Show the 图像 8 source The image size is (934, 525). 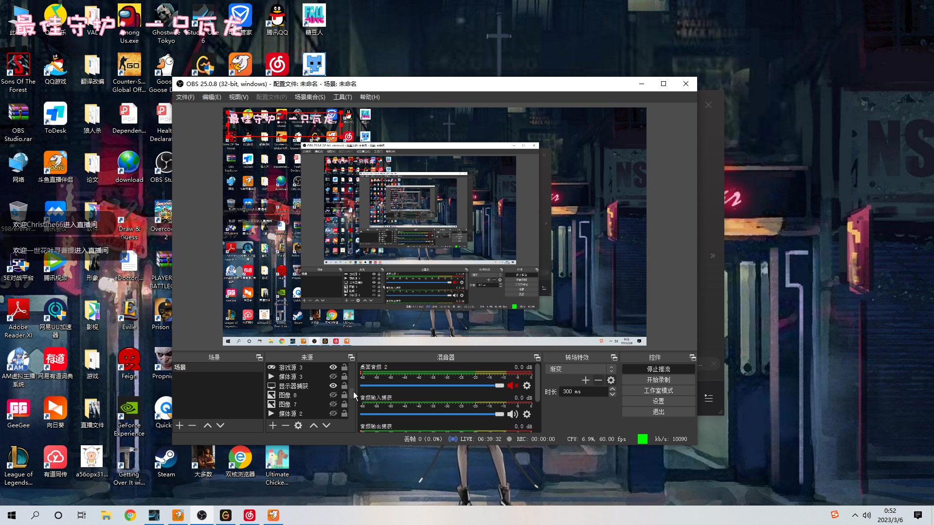pyautogui.click(x=333, y=395)
